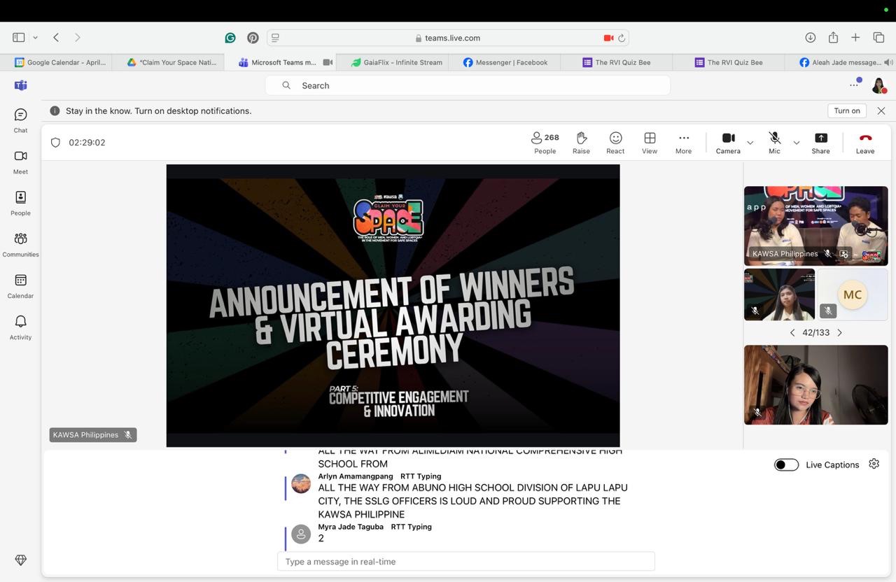This screenshot has width=896, height=582.
Task: Open the Safari share menu
Action: [x=833, y=38]
